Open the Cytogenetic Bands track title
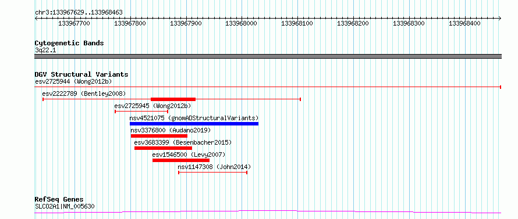Image resolution: width=518 pixels, height=219 pixels. [69, 43]
